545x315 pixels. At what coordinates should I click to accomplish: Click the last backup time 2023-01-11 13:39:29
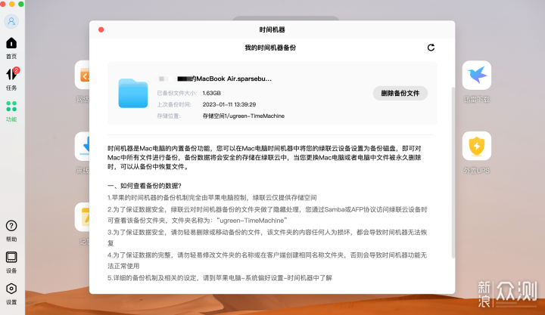[x=229, y=104]
